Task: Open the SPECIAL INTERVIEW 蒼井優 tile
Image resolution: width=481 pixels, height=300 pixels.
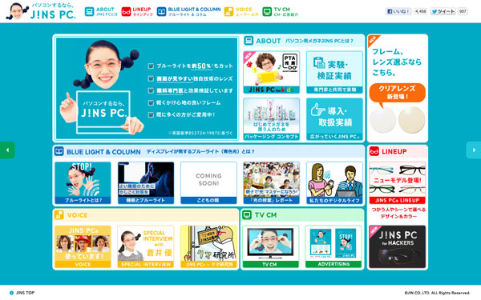Action: (146, 246)
